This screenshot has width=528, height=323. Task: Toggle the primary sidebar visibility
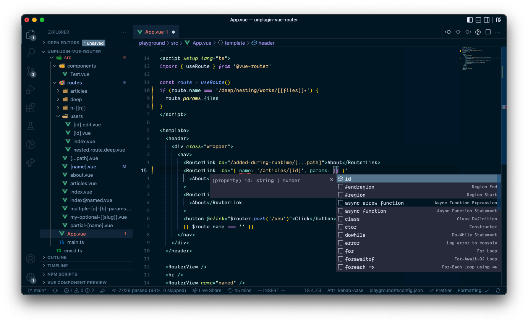(x=470, y=20)
